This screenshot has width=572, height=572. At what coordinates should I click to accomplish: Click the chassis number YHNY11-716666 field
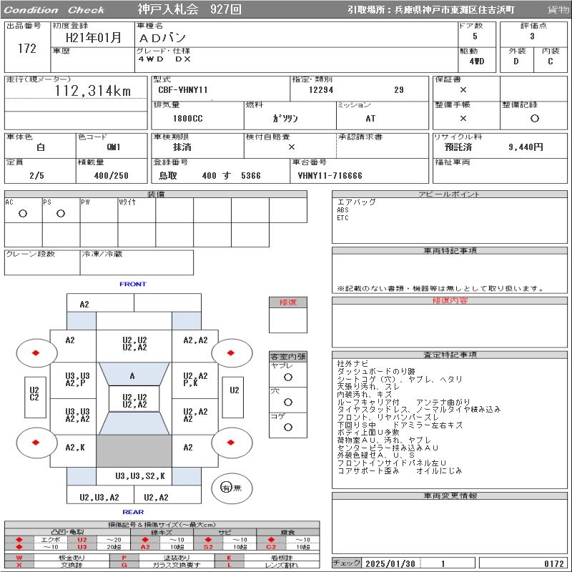[330, 175]
